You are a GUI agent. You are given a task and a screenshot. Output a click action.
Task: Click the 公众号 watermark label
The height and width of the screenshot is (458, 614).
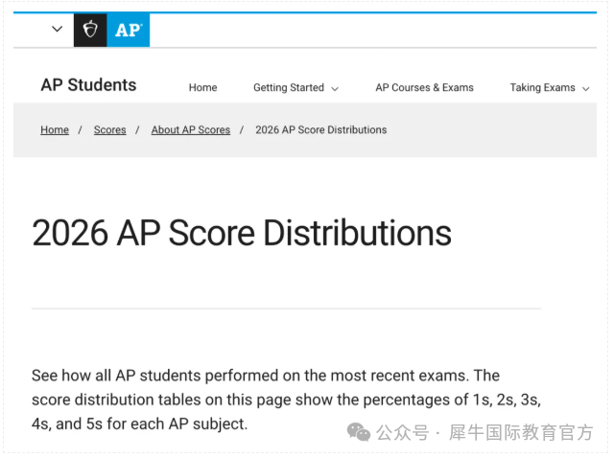(403, 432)
